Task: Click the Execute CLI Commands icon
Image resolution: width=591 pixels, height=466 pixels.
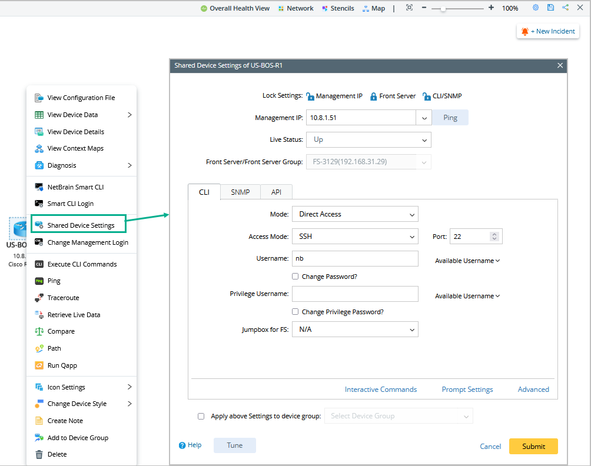Action: 39,264
